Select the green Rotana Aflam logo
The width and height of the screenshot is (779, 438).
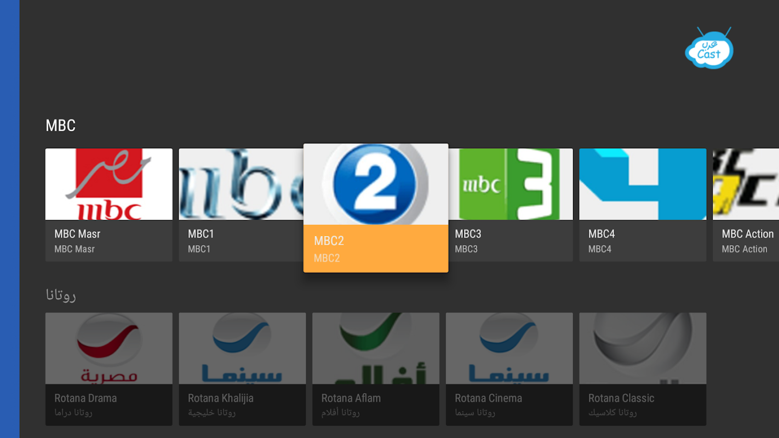pyautogui.click(x=376, y=348)
